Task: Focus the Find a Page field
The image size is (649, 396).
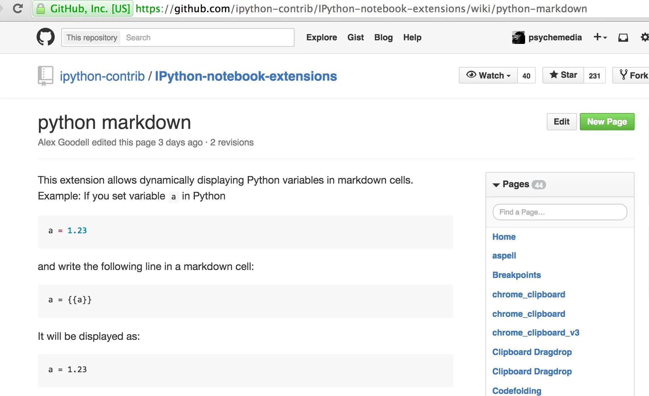Action: (560, 212)
